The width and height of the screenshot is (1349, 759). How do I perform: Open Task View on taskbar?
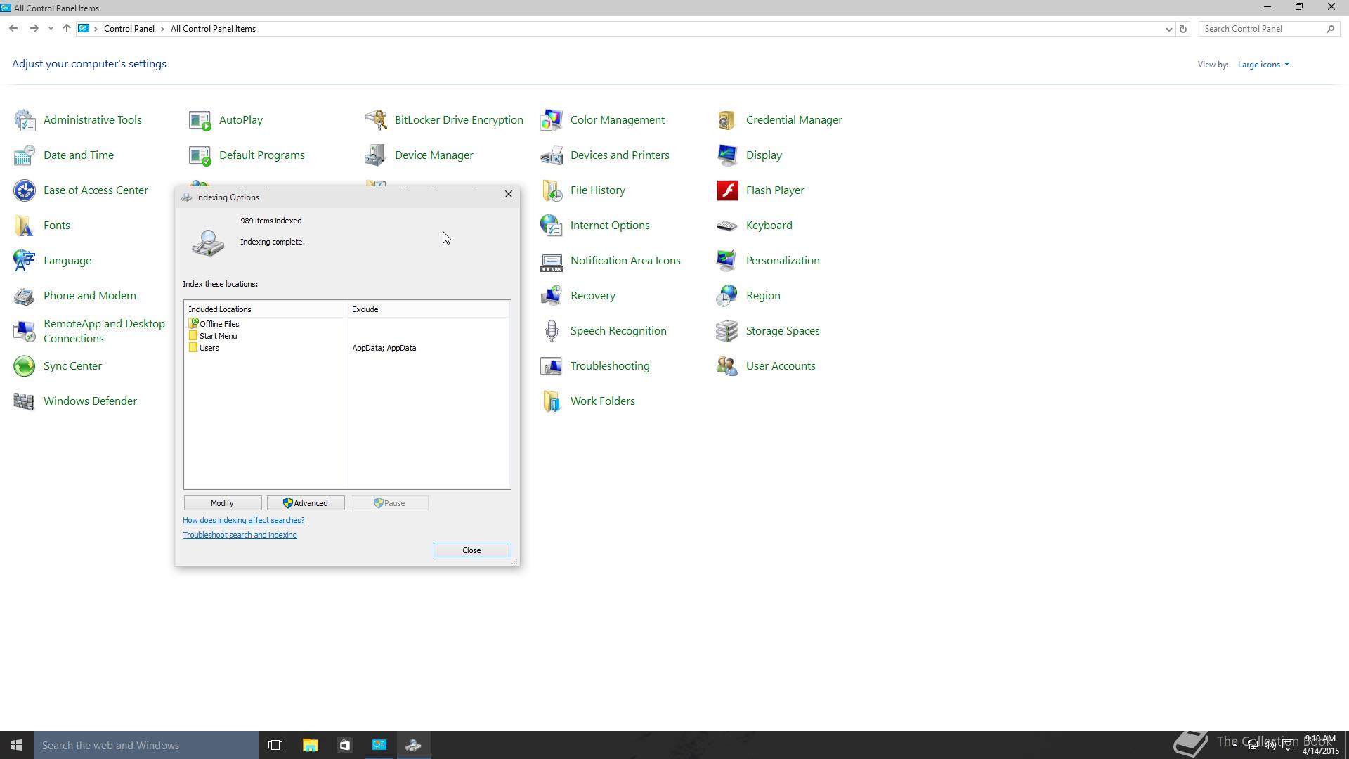click(x=275, y=745)
